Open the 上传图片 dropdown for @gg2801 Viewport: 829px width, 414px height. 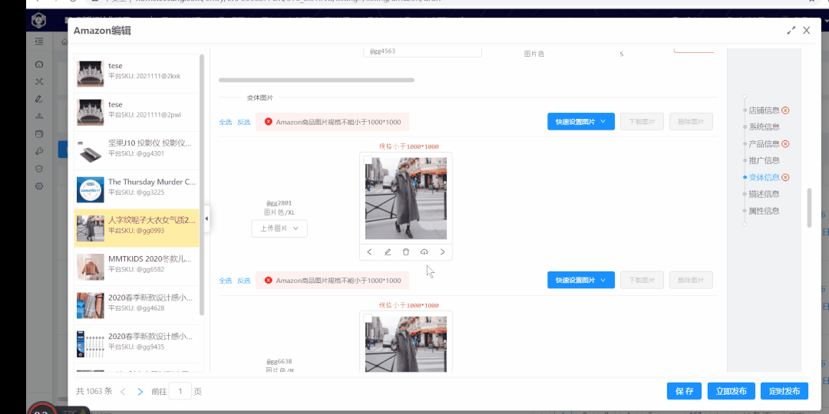click(279, 228)
